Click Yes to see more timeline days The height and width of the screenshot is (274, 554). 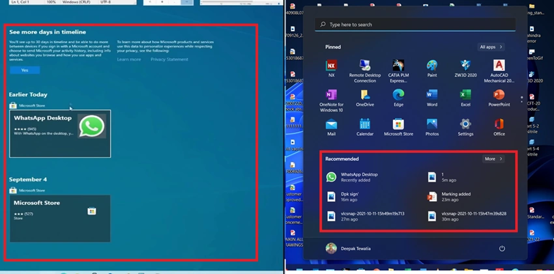coord(25,70)
